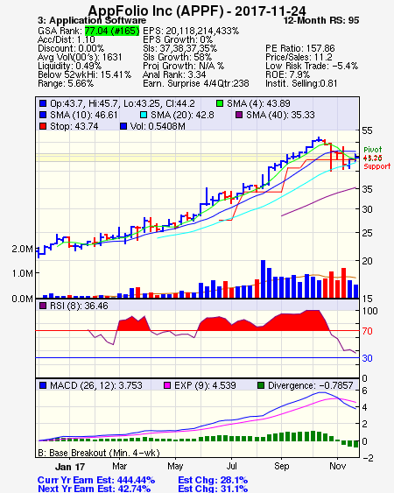Image resolution: width=394 pixels, height=493 pixels.
Task: Click the Avg Vol(00's): 1631 value
Action: pyautogui.click(x=80, y=57)
